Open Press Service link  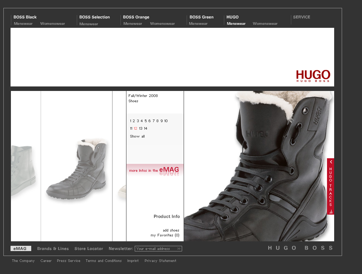click(68, 260)
